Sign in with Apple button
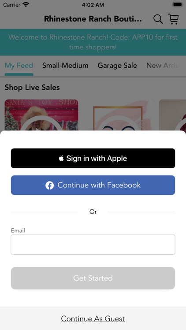This screenshot has height=330, width=186. point(93,158)
